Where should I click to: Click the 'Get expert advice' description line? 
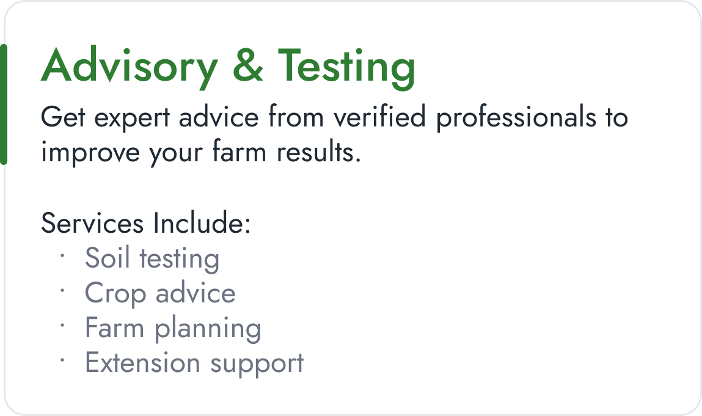click(x=334, y=117)
